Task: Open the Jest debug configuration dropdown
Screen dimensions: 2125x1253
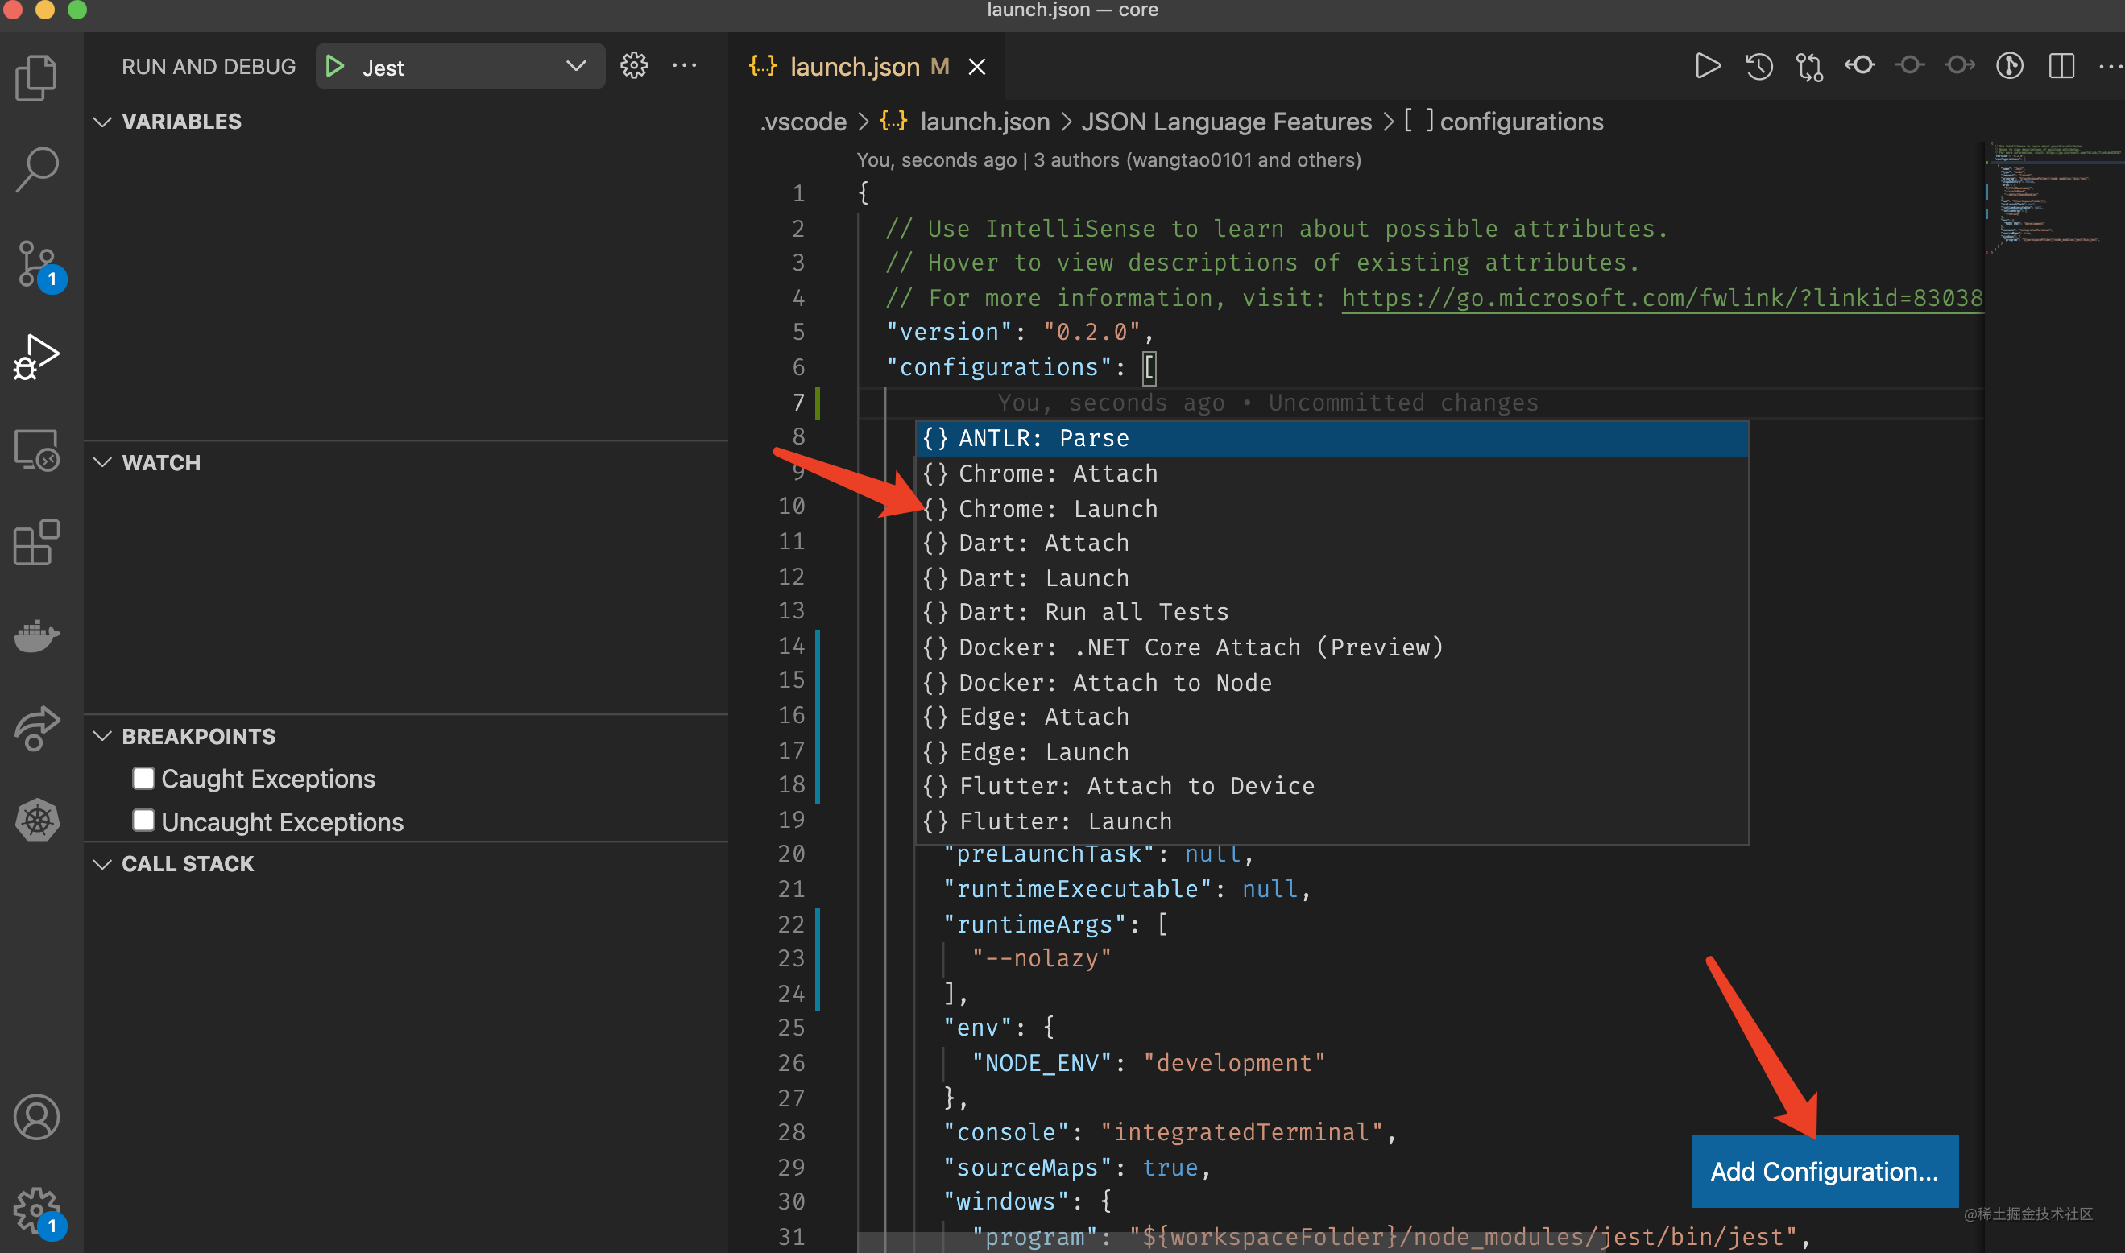Action: 460,66
